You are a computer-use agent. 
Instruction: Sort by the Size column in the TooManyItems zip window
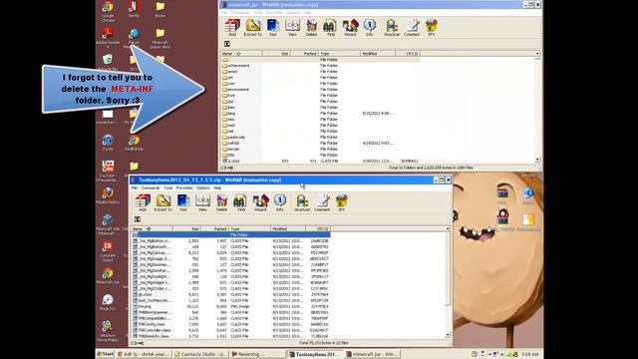point(186,228)
